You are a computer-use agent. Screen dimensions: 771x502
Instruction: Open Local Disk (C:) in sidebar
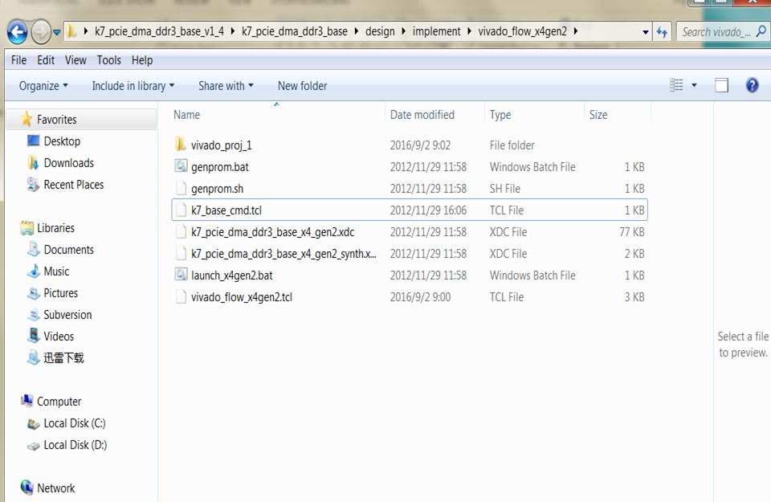[x=74, y=423]
